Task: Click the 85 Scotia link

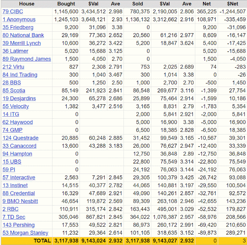Action: 14,90
